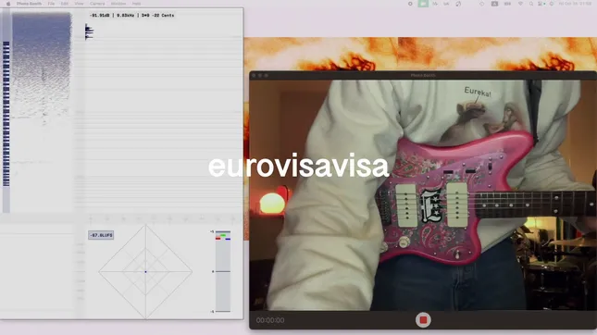This screenshot has height=335, width=597.
Task: Click the 00:00:00 recording timer
Action: pos(270,320)
